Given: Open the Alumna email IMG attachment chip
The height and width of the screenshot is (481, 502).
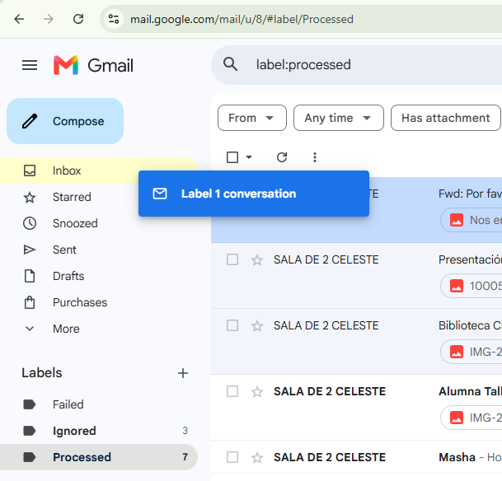Looking at the screenshot, I should [x=472, y=418].
